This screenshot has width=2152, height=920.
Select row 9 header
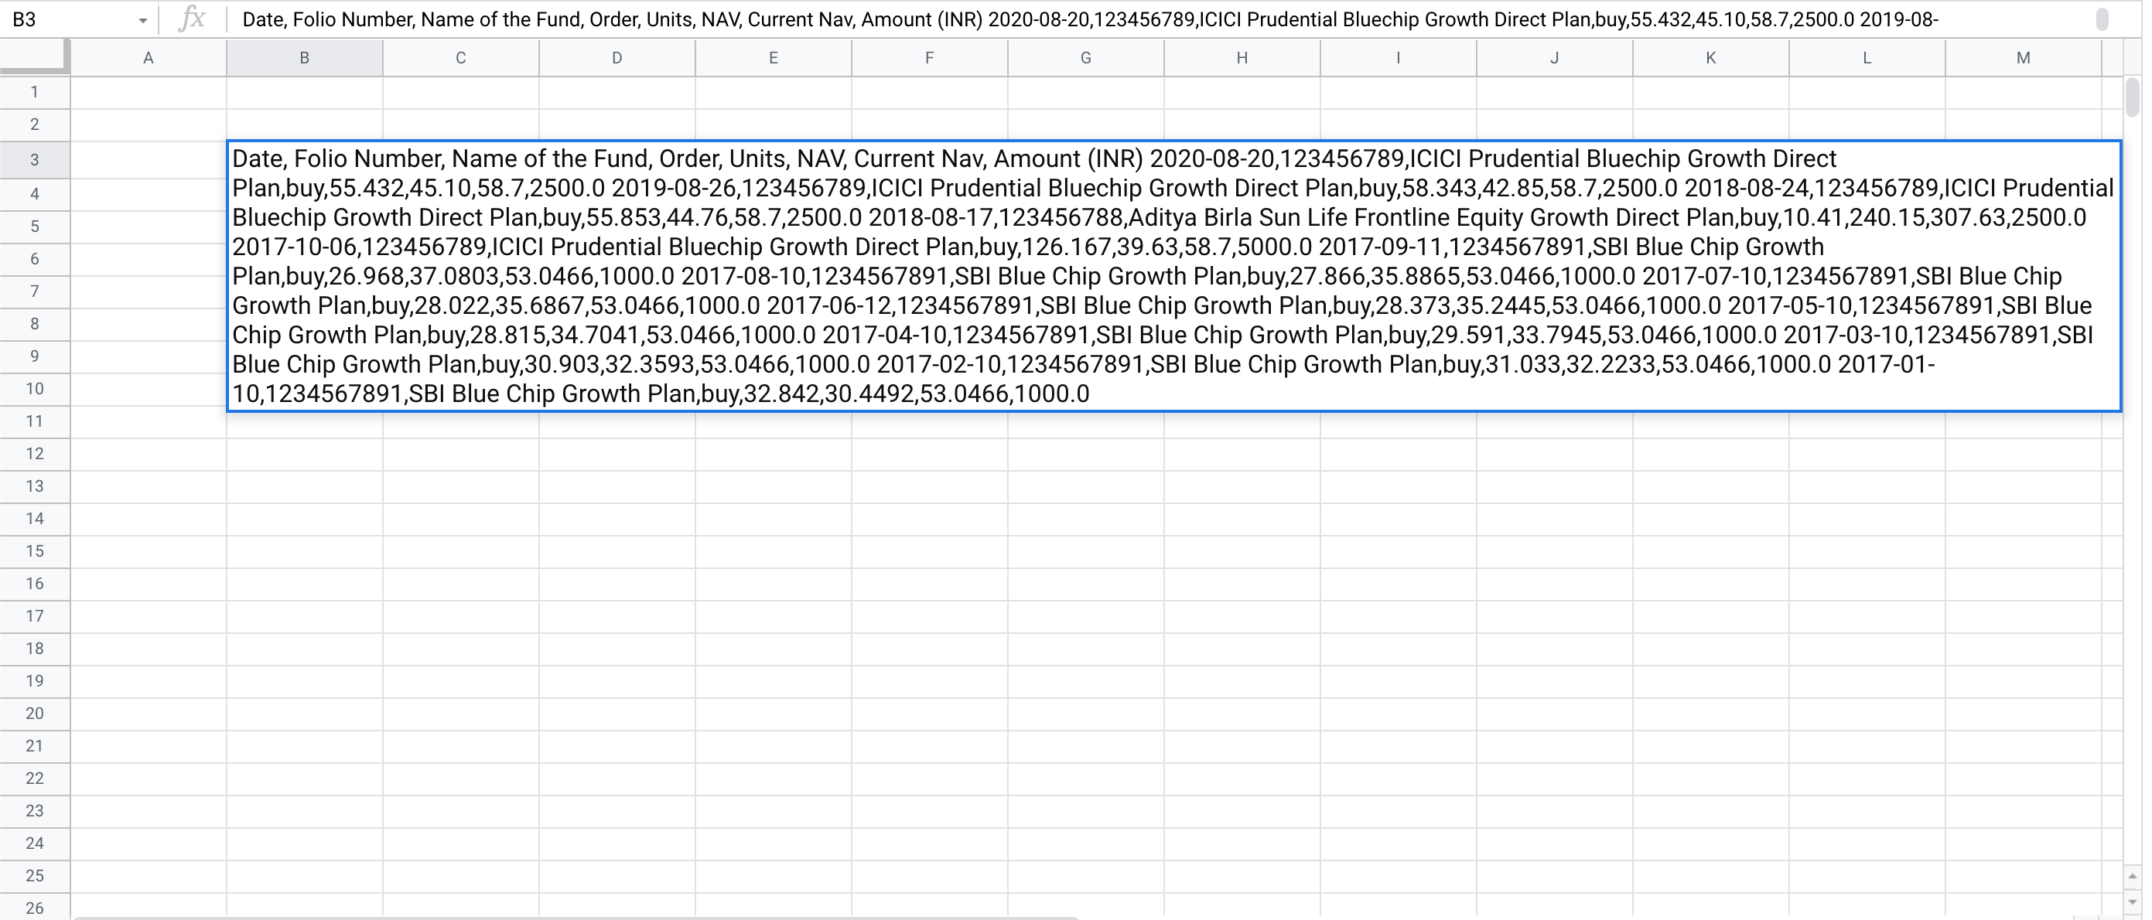click(34, 356)
